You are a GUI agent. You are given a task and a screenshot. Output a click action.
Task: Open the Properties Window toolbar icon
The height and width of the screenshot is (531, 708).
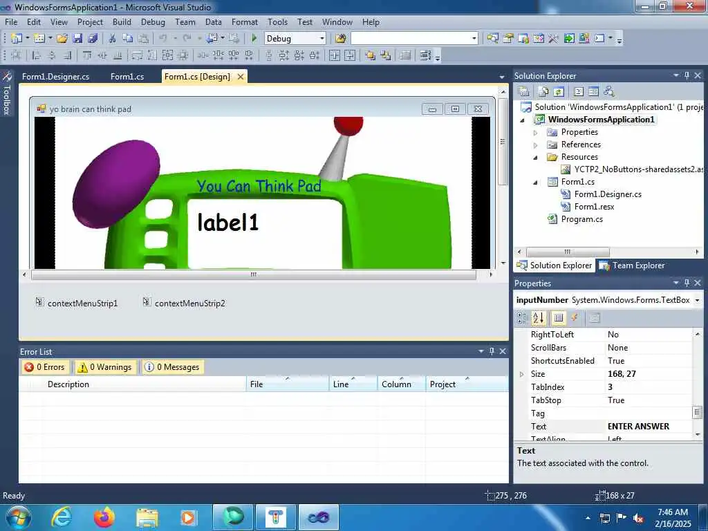[x=508, y=39]
